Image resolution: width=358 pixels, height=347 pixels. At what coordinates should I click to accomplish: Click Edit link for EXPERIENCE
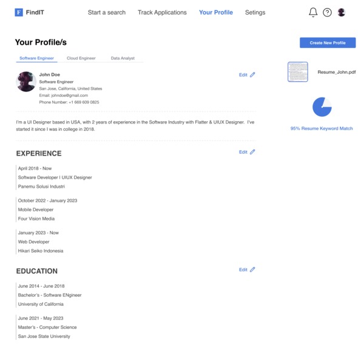[243, 152]
